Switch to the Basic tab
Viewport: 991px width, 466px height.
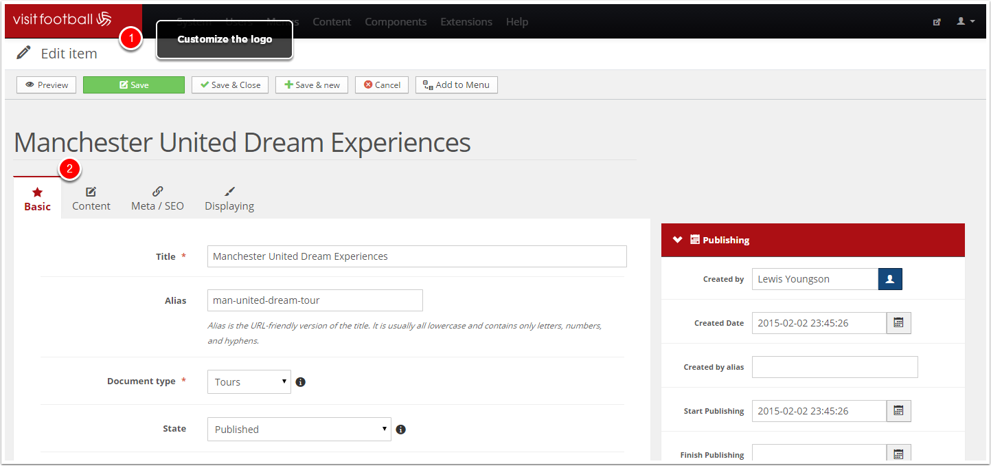(37, 199)
